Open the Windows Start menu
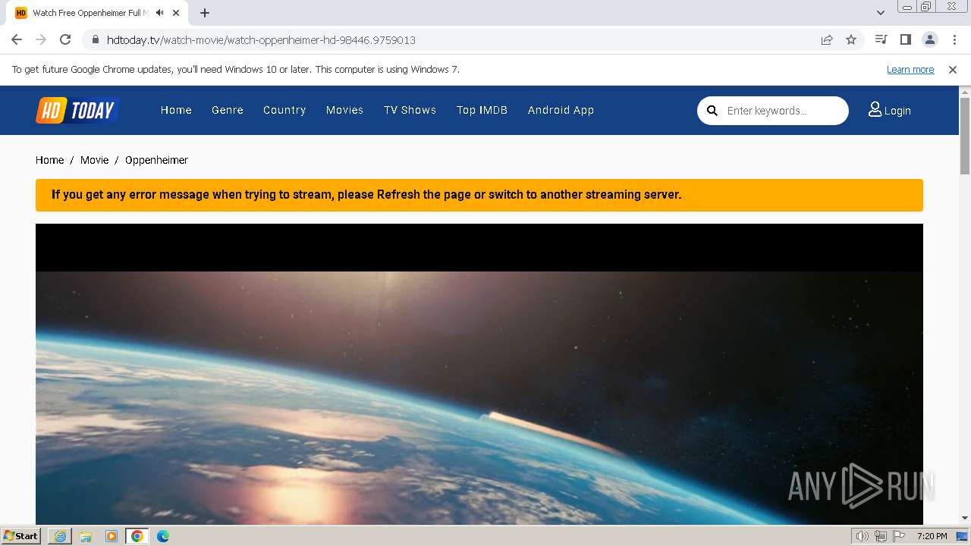 point(21,535)
